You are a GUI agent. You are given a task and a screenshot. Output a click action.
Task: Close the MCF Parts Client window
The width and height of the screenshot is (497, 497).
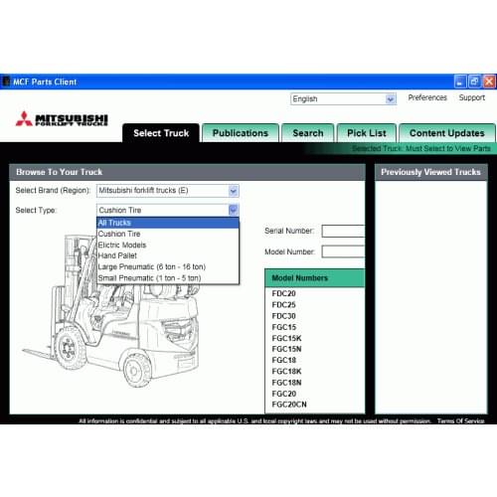coord(489,82)
